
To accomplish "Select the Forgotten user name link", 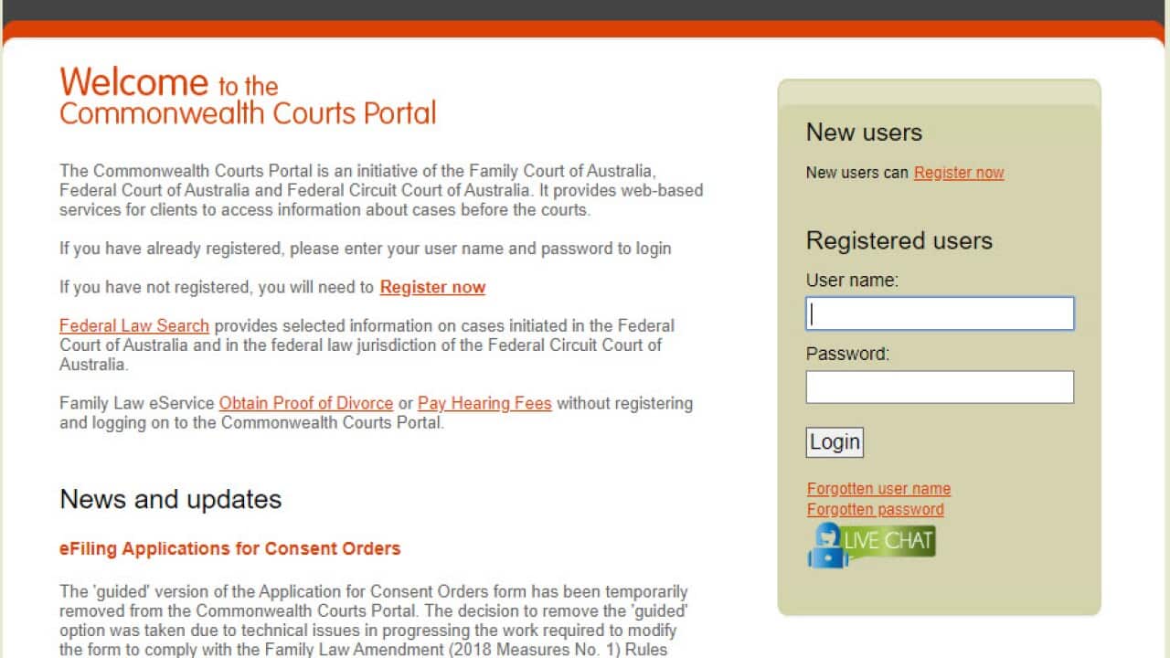I will pos(878,489).
